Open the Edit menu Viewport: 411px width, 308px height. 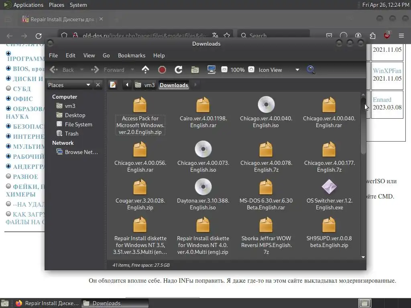tap(70, 55)
